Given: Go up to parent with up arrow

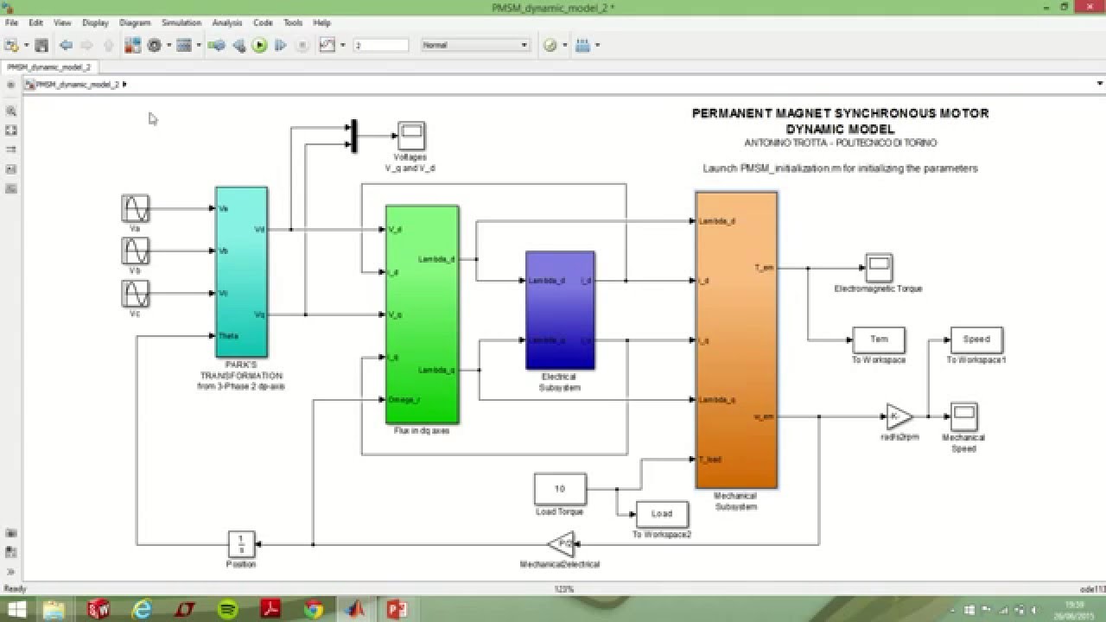Looking at the screenshot, I should coord(108,45).
